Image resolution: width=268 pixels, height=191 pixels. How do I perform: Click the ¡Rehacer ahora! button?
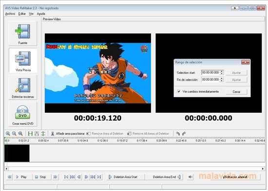pyautogui.click(x=235, y=177)
